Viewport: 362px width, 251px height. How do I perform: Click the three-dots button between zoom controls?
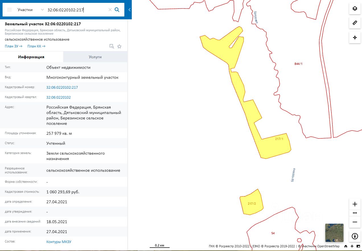355,213
